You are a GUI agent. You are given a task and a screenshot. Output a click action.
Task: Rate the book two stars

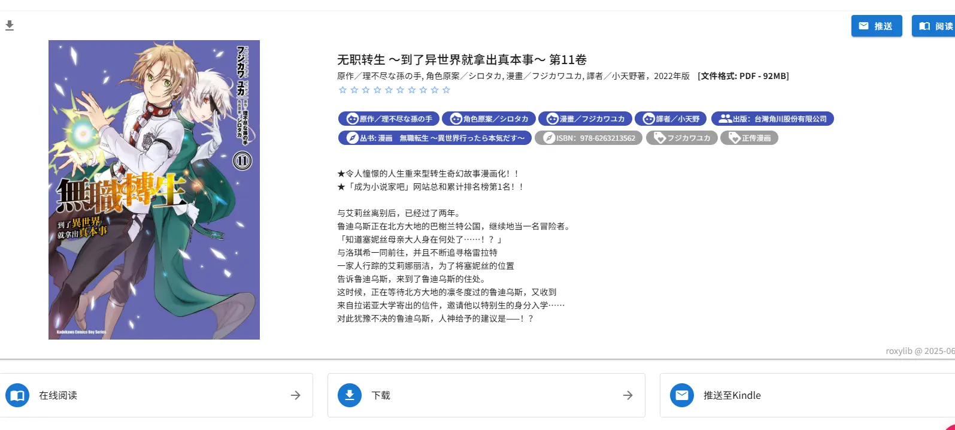click(x=354, y=90)
